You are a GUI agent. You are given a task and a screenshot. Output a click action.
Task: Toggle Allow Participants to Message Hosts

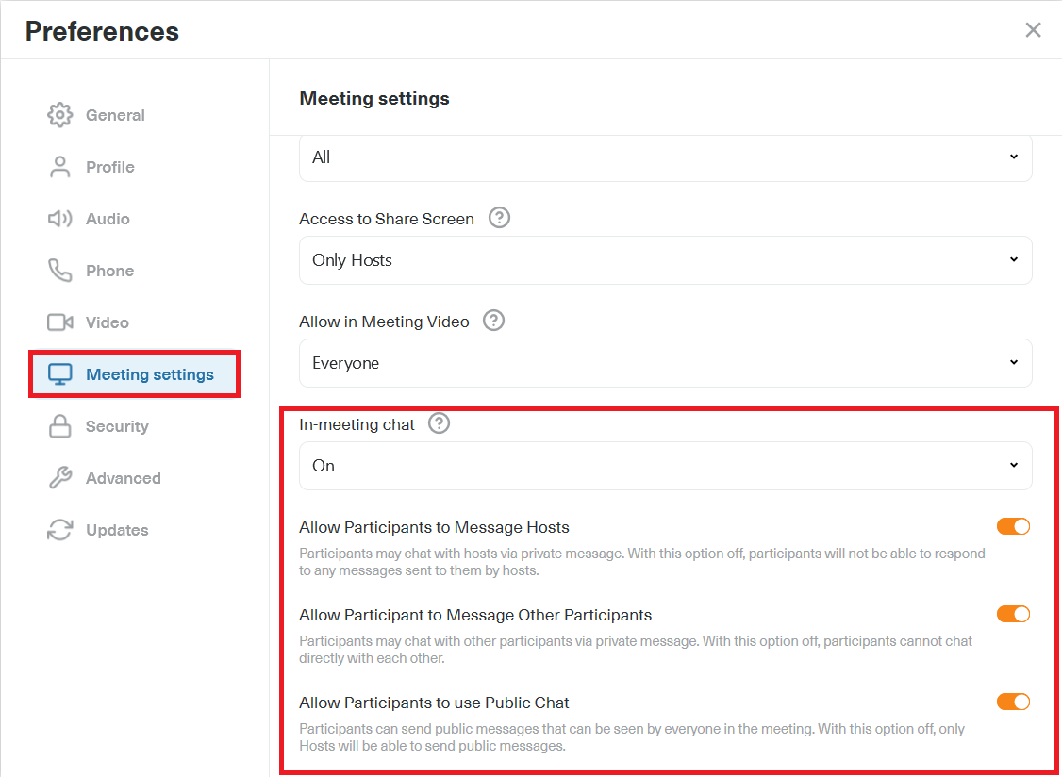pos(1013,526)
